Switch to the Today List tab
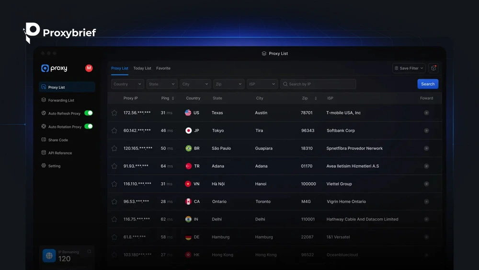479x270 pixels. click(142, 68)
